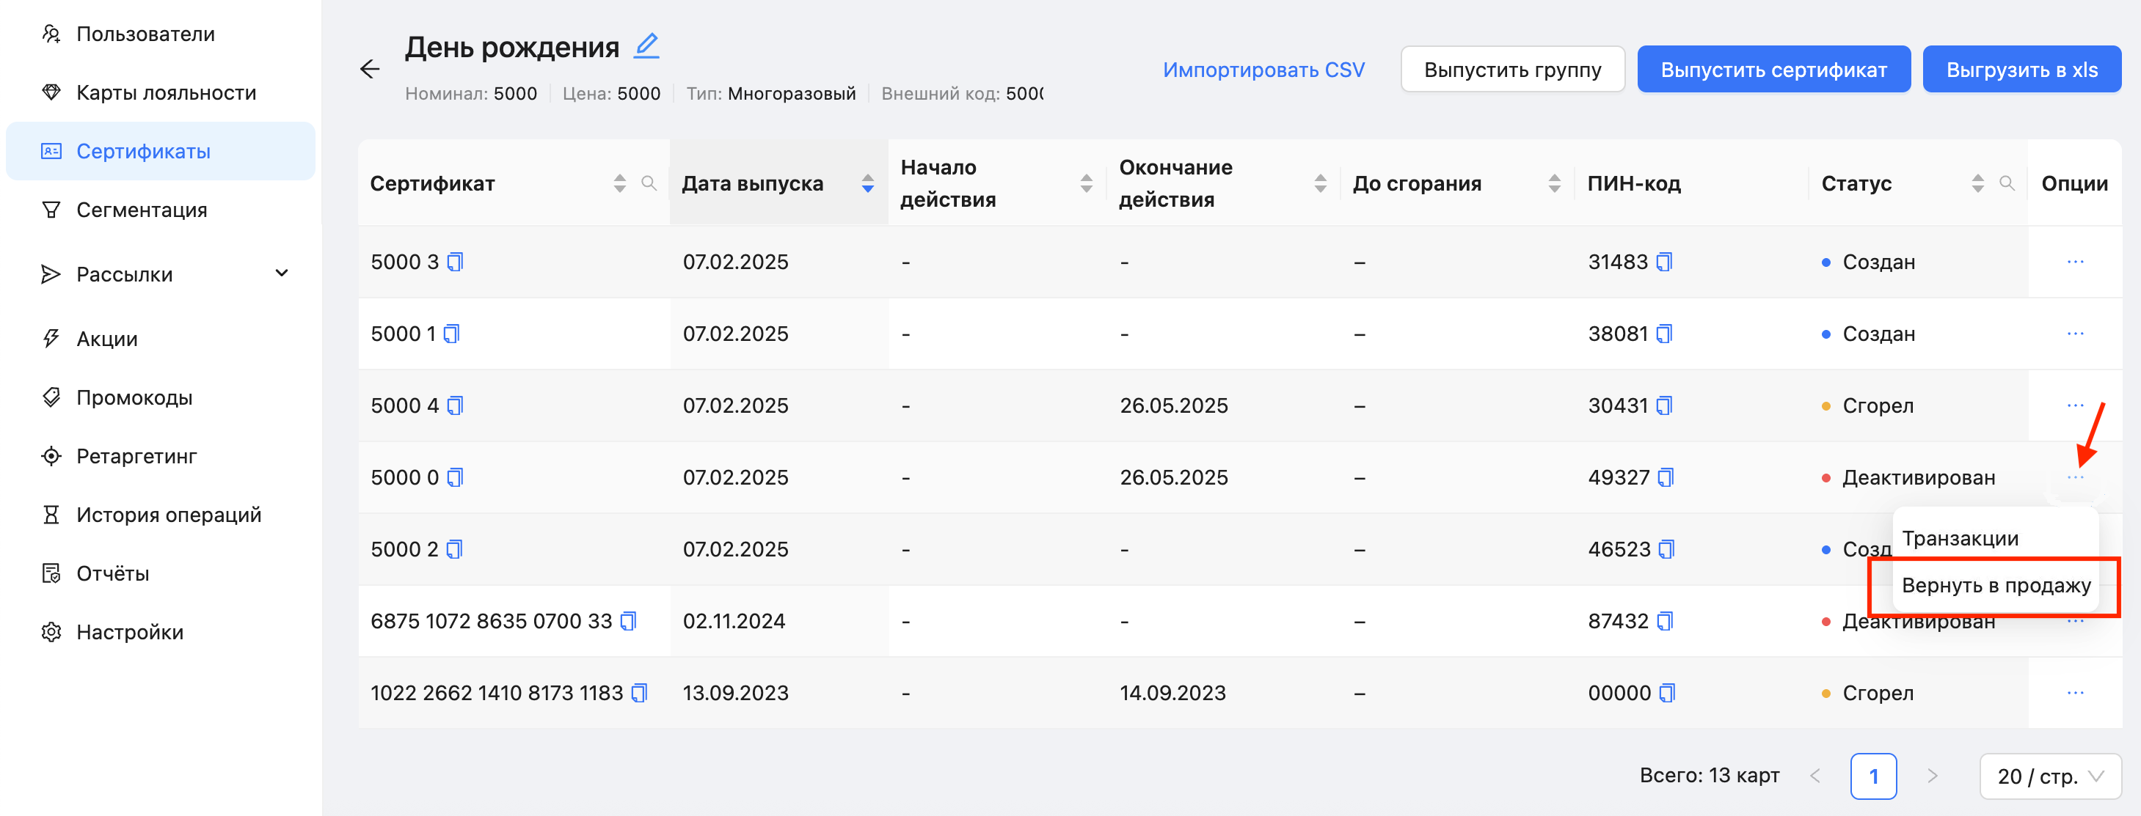Click the edit pencil next to День рождения
This screenshot has height=816, width=2141.
coord(646,45)
